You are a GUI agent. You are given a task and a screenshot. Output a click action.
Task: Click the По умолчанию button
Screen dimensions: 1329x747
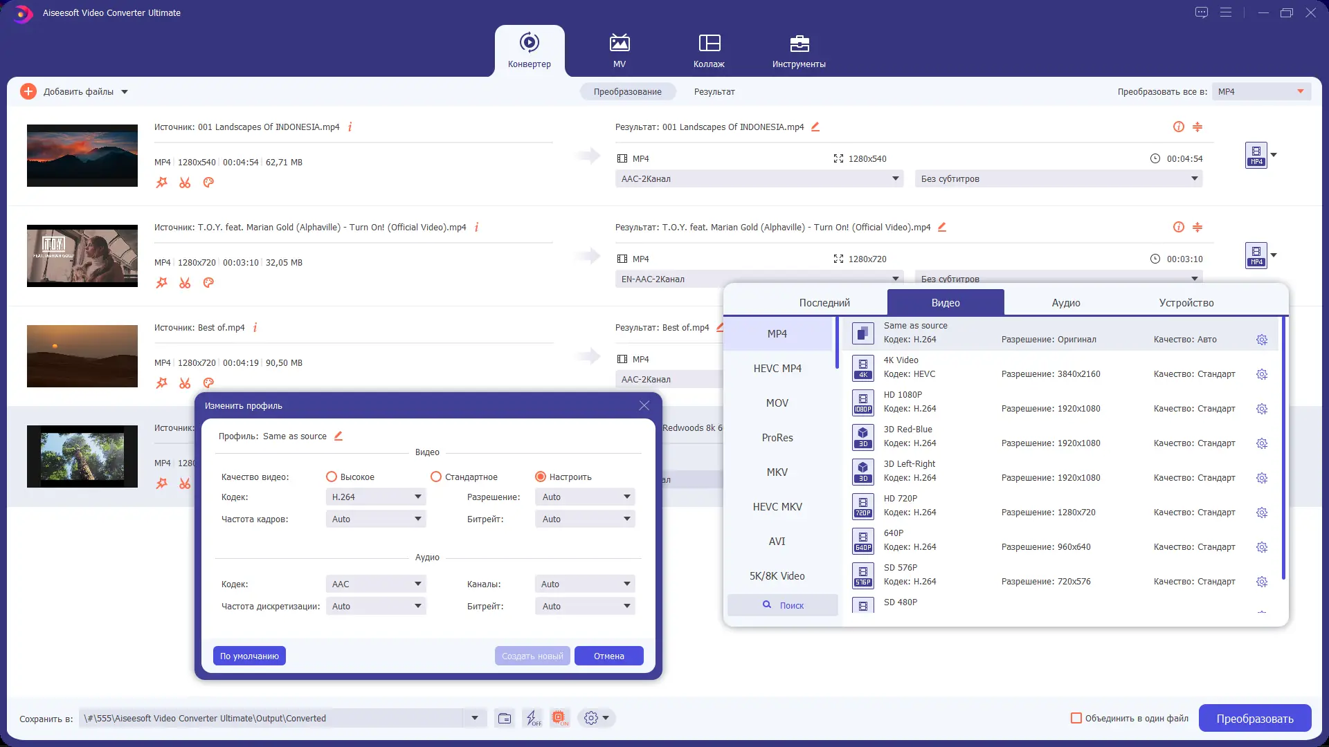click(249, 656)
